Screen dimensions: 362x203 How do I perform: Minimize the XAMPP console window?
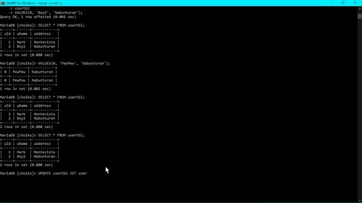(331, 3)
